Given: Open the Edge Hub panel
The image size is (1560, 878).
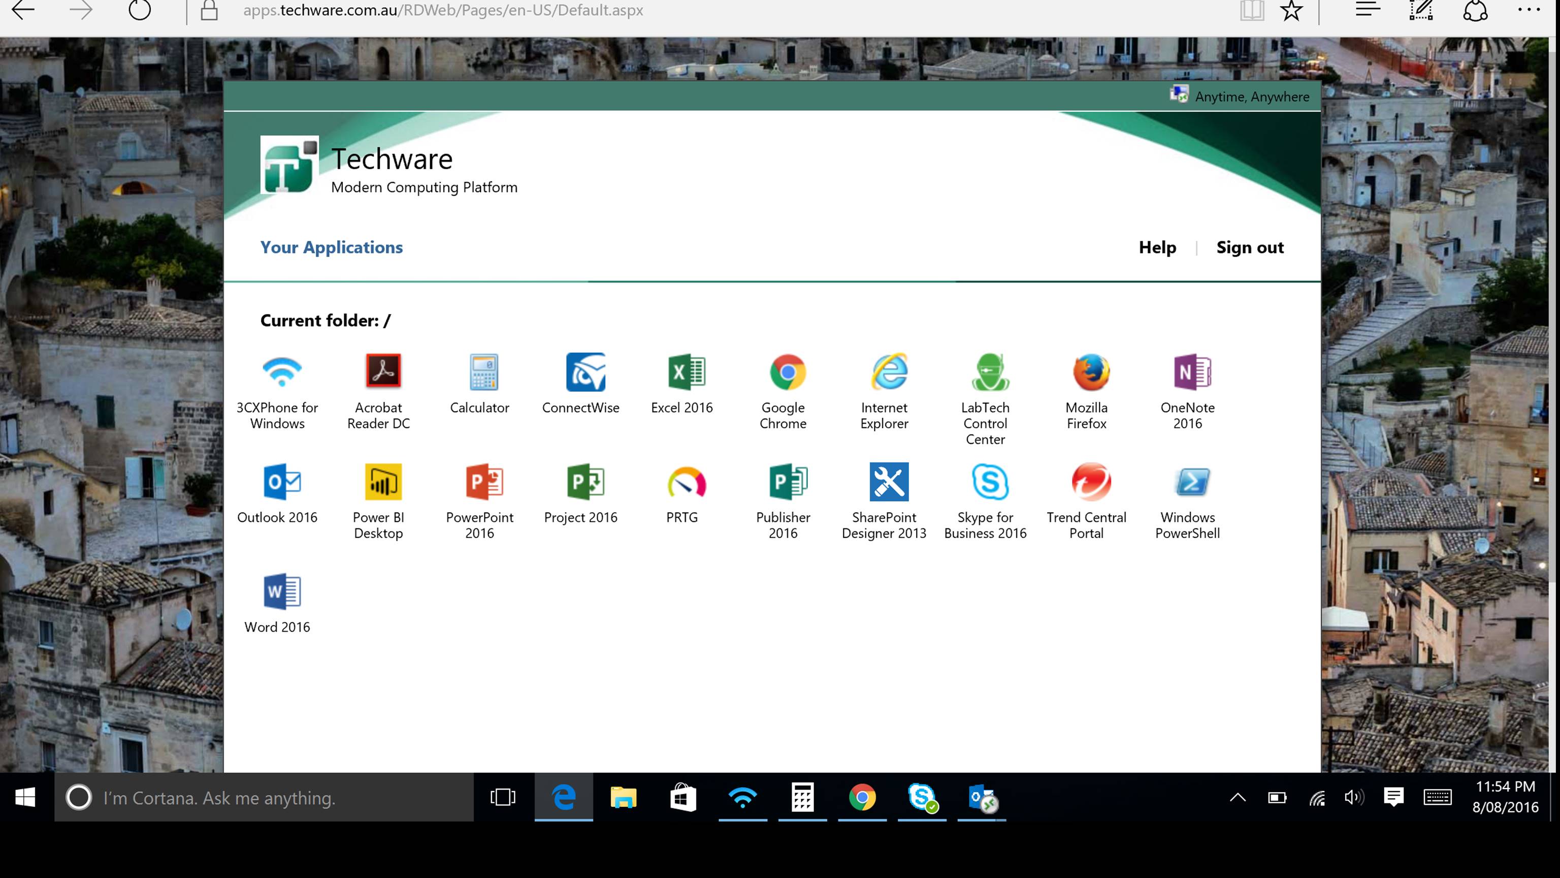Looking at the screenshot, I should click(x=1368, y=9).
